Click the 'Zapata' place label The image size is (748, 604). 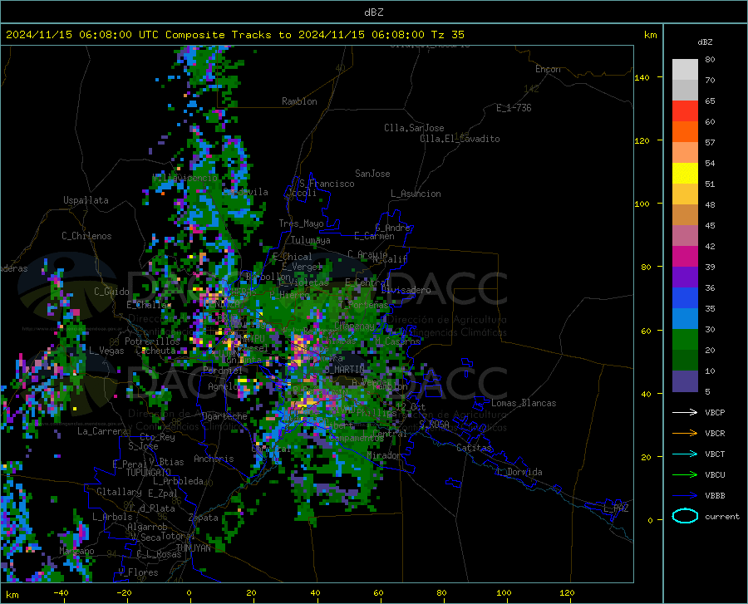click(204, 518)
